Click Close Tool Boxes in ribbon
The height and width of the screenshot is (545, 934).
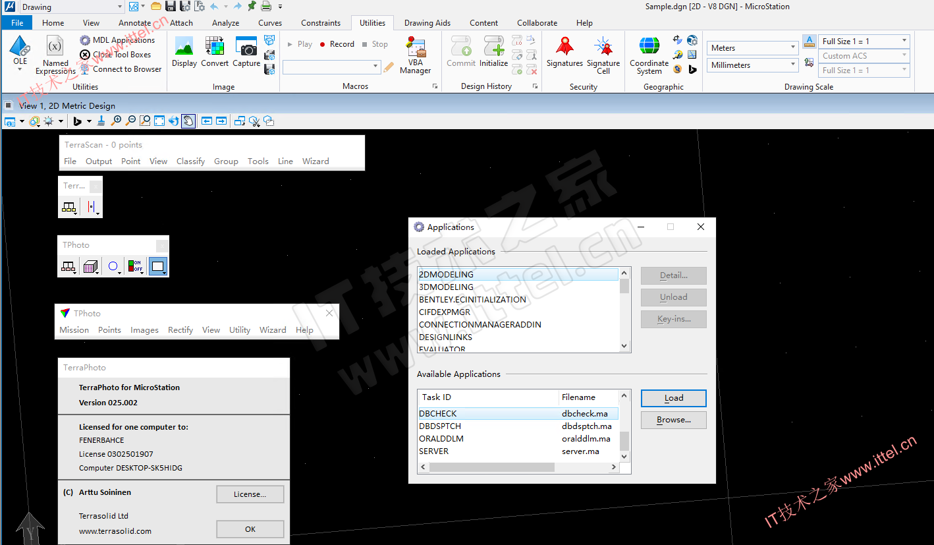tap(115, 55)
